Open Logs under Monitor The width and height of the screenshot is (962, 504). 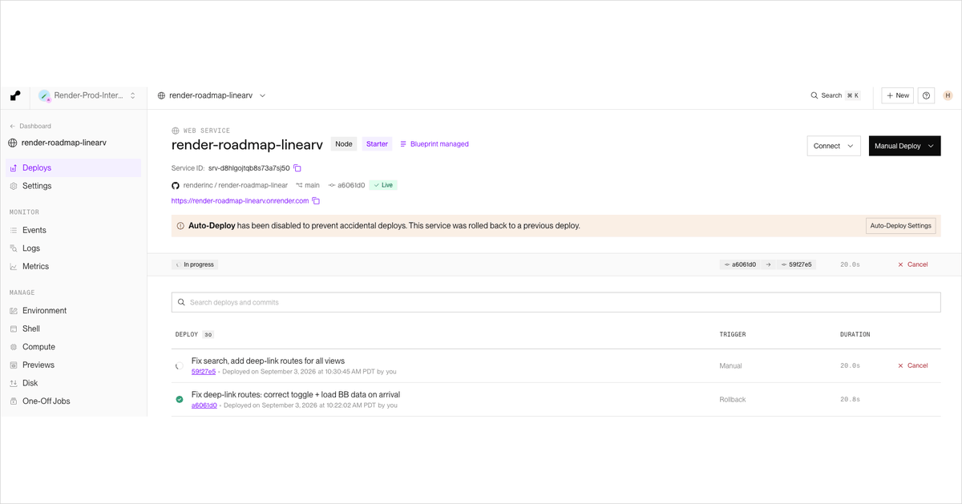click(x=74, y=248)
